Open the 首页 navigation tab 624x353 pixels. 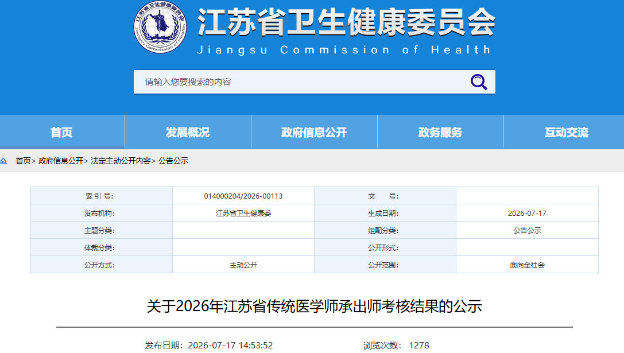point(62,132)
